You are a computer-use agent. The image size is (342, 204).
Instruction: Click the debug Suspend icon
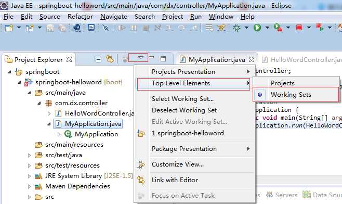(134, 28)
